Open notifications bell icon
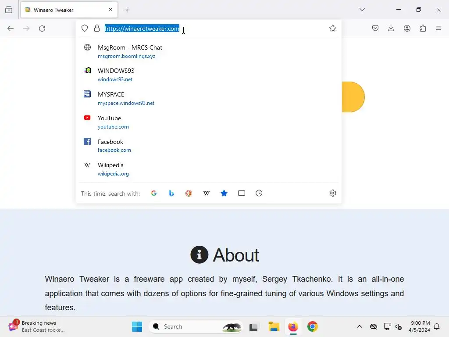449x337 pixels. tap(437, 326)
